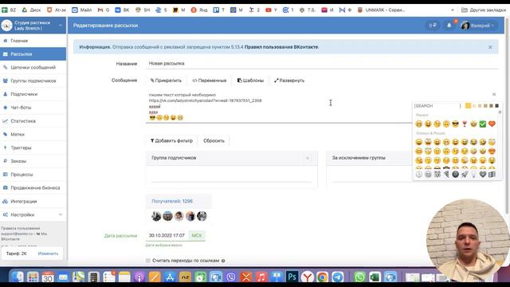Choose the lightest skin tone swatch
Image resolution: width=510 pixels, height=287 pixels.
pyautogui.click(x=474, y=106)
